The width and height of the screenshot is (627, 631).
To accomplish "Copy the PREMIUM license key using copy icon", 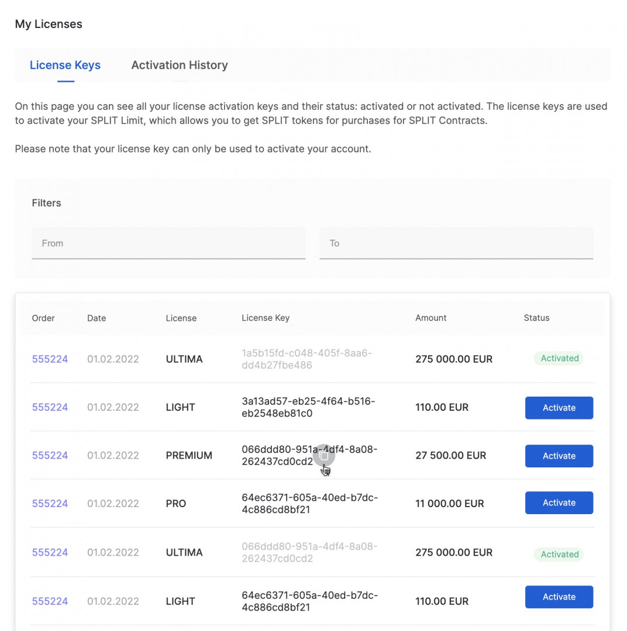I will [x=324, y=456].
